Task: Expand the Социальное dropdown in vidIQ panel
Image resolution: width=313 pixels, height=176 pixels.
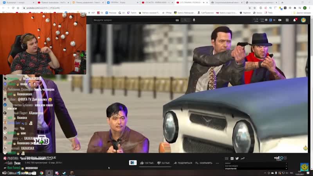Action: [255, 169]
